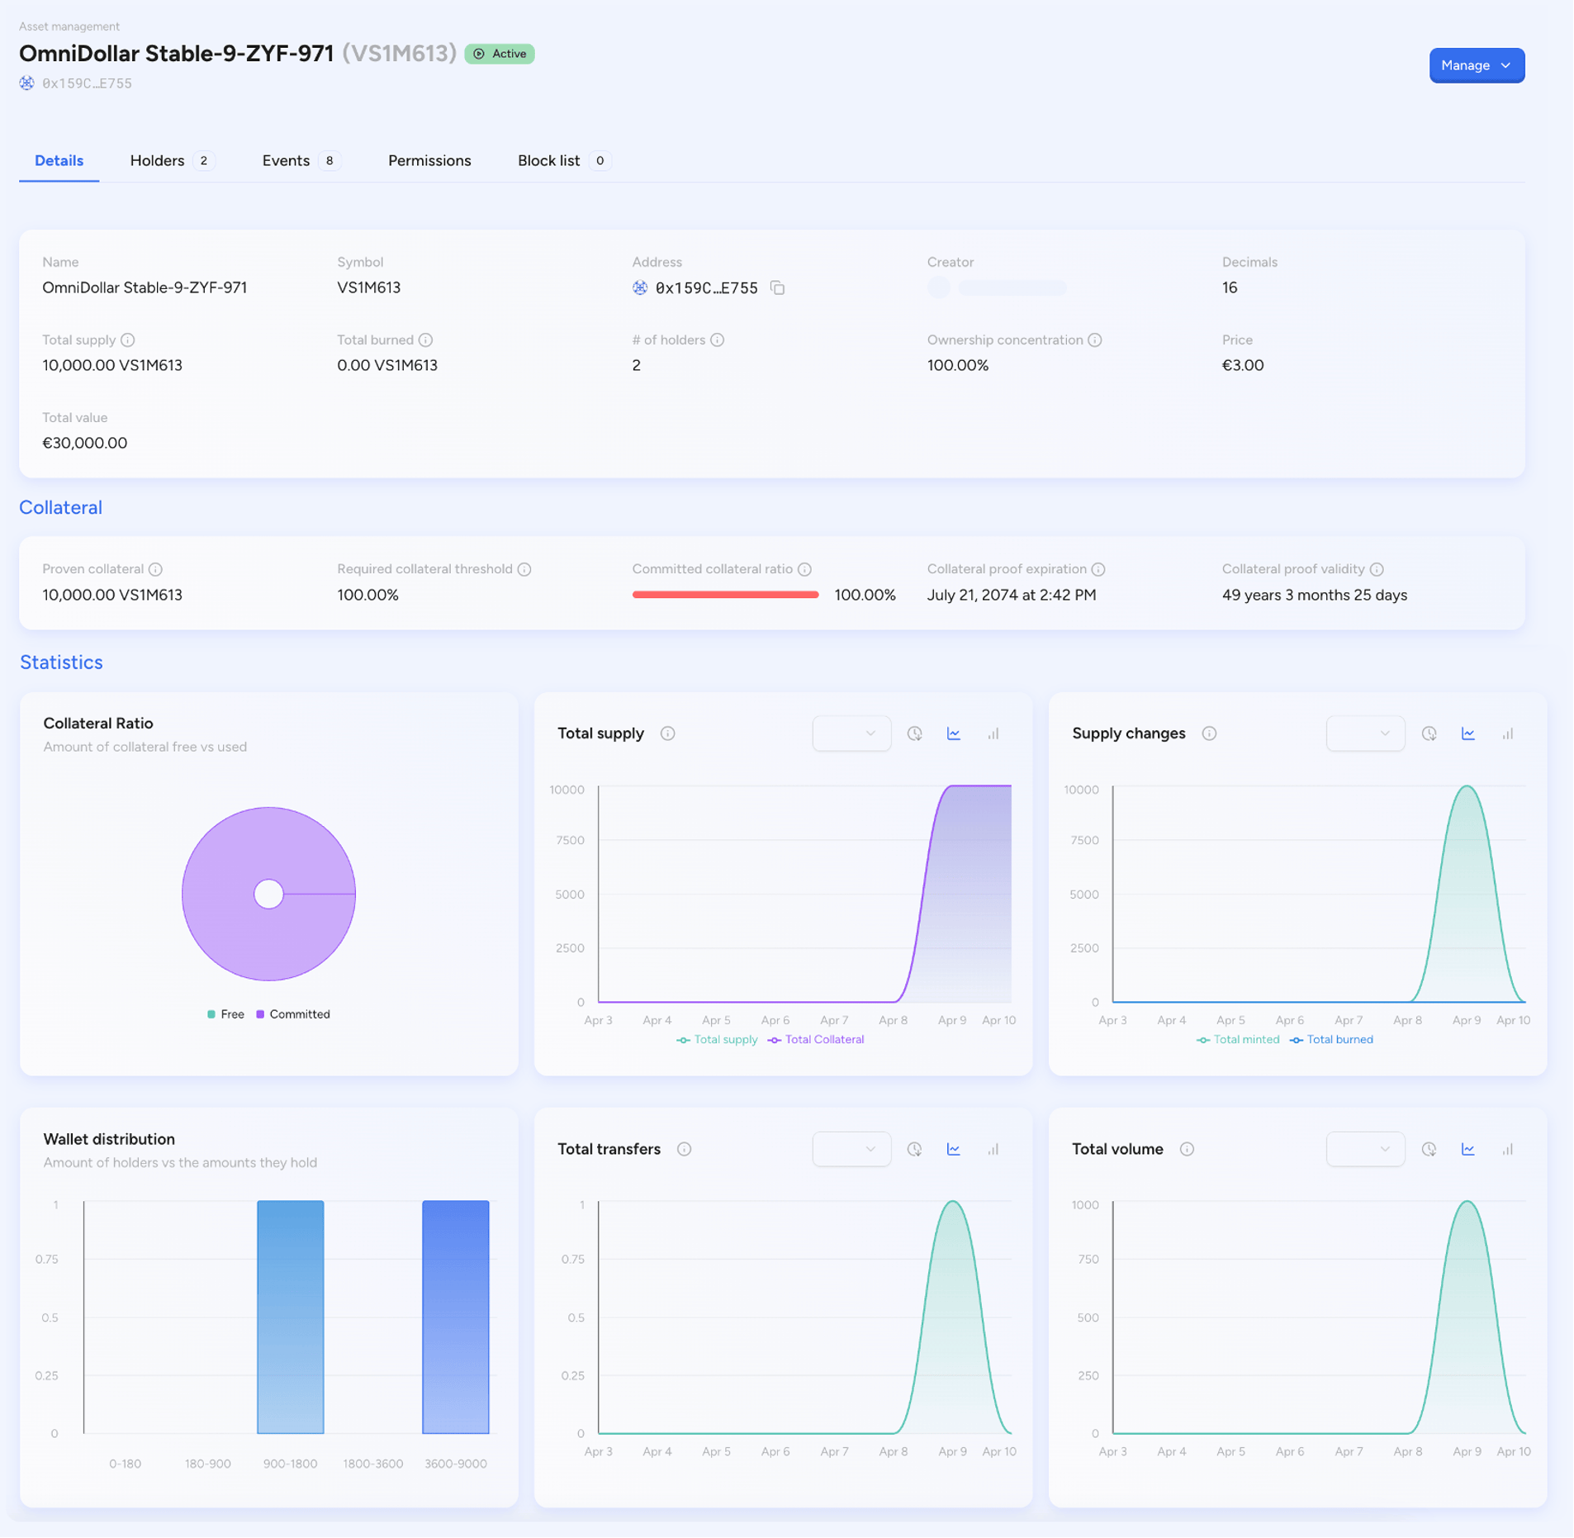Open the Supply changes info tooltip

(x=1208, y=733)
